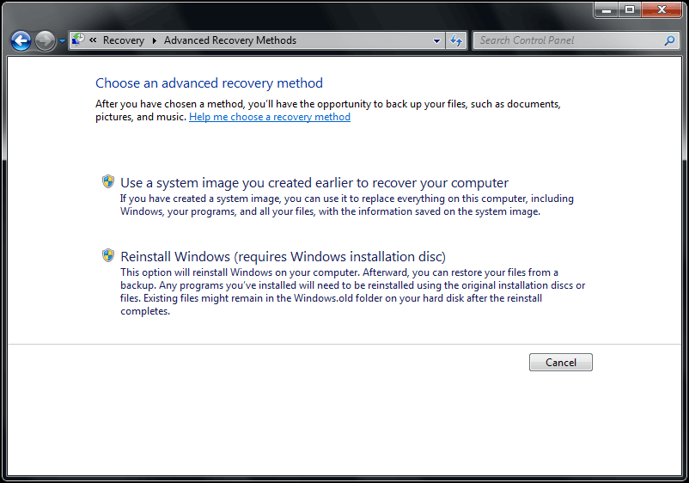
Task: Minimize the window
Action: (607, 9)
